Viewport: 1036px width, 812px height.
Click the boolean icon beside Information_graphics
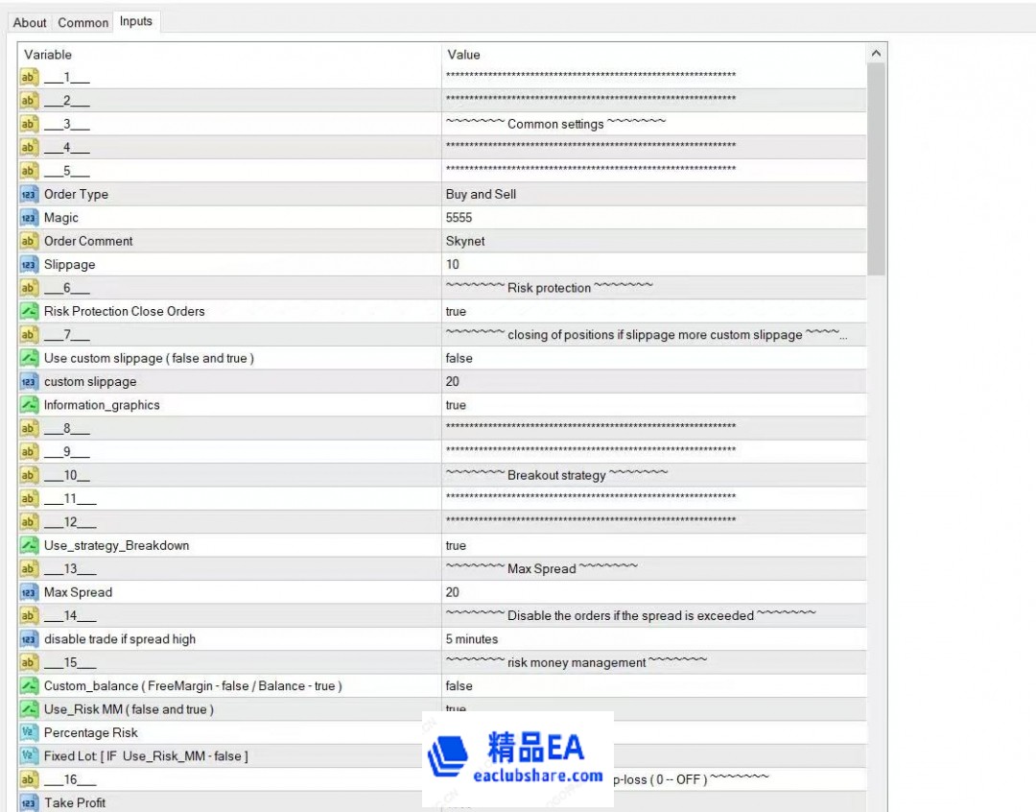[x=29, y=405]
